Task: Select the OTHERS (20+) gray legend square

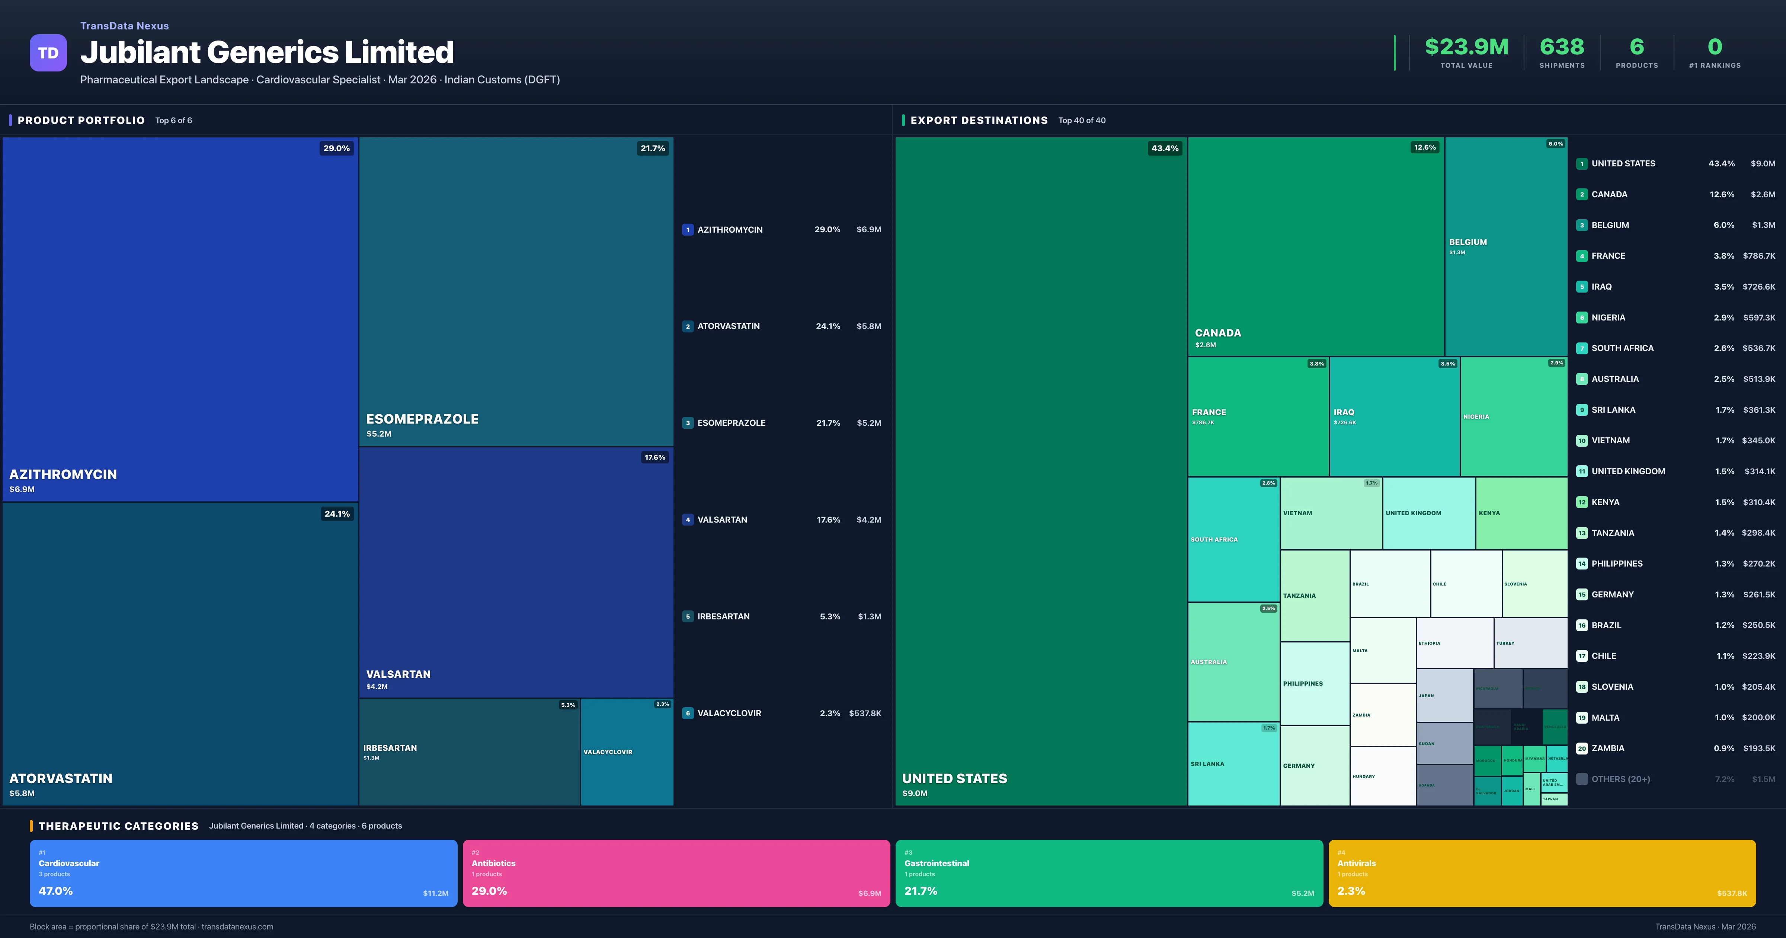Action: pyautogui.click(x=1582, y=778)
